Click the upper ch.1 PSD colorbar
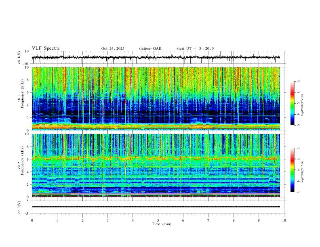The image size is (320, 247). 292,103
